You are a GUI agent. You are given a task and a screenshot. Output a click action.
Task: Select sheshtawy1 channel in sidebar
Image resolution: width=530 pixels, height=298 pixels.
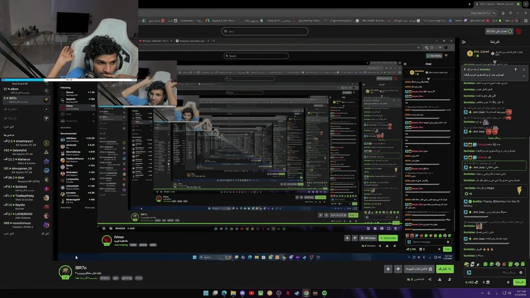point(26,143)
